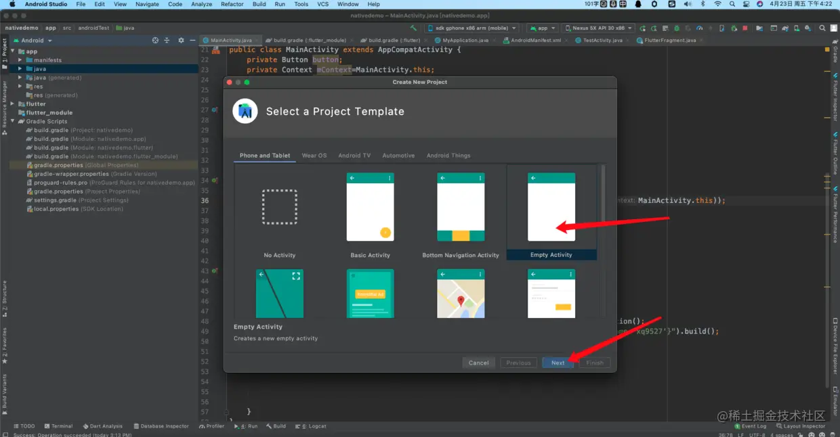Image resolution: width=840 pixels, height=437 pixels.
Task: Open the Navigate menu
Action: [147, 4]
